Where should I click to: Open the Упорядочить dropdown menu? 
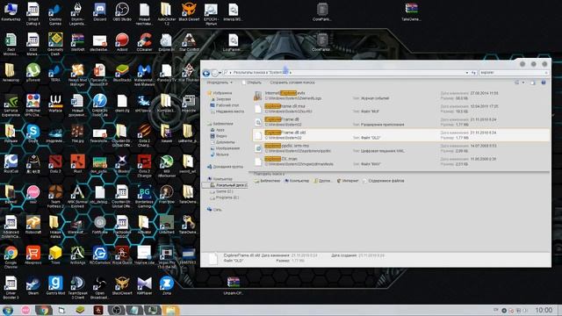pyautogui.click(x=219, y=83)
